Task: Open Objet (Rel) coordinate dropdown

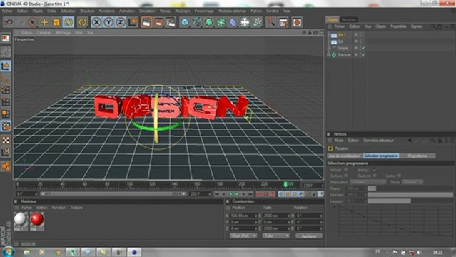Action: [x=243, y=236]
